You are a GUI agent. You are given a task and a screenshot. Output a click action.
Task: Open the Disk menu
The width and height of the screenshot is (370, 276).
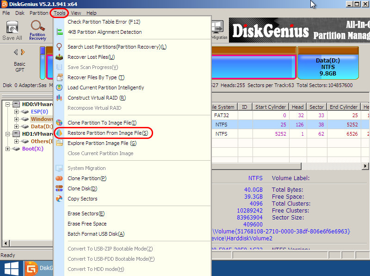20,13
